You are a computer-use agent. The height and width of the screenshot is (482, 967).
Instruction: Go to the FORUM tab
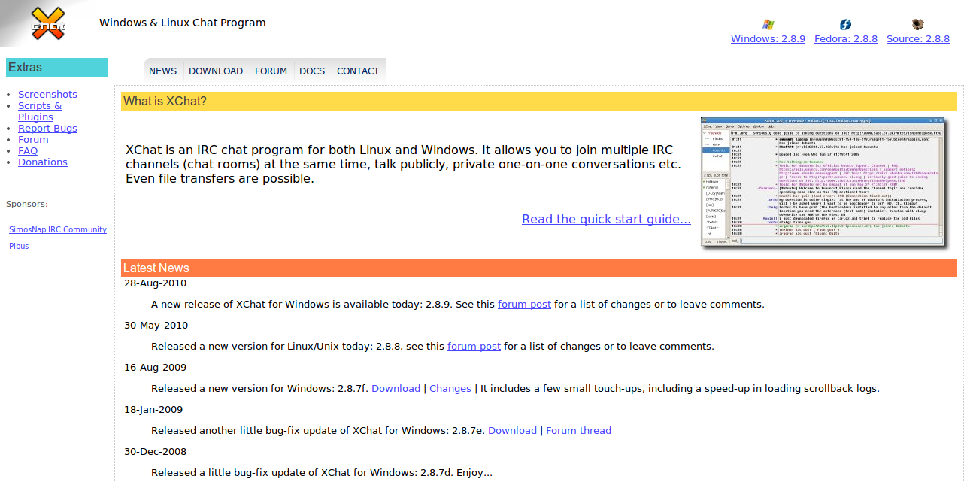271,71
